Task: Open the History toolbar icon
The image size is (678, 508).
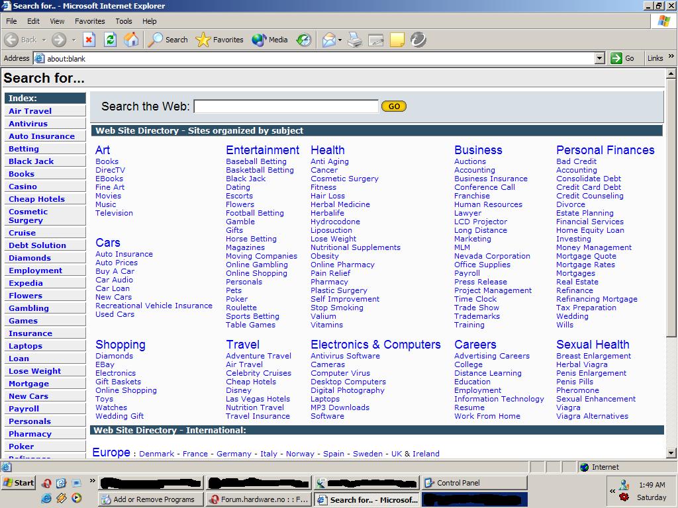Action: (x=303, y=40)
